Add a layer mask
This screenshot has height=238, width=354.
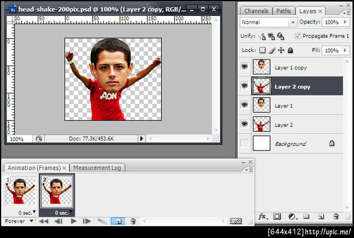tap(277, 217)
